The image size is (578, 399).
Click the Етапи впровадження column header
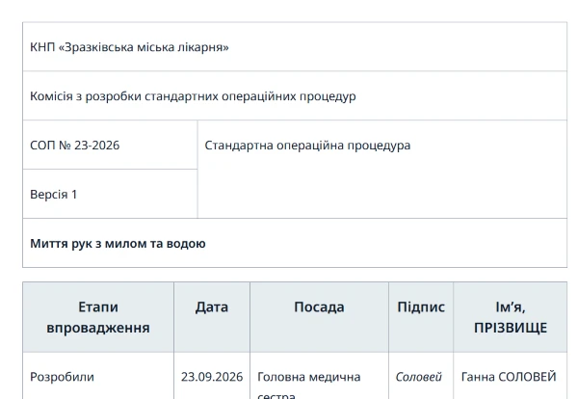pos(98,317)
